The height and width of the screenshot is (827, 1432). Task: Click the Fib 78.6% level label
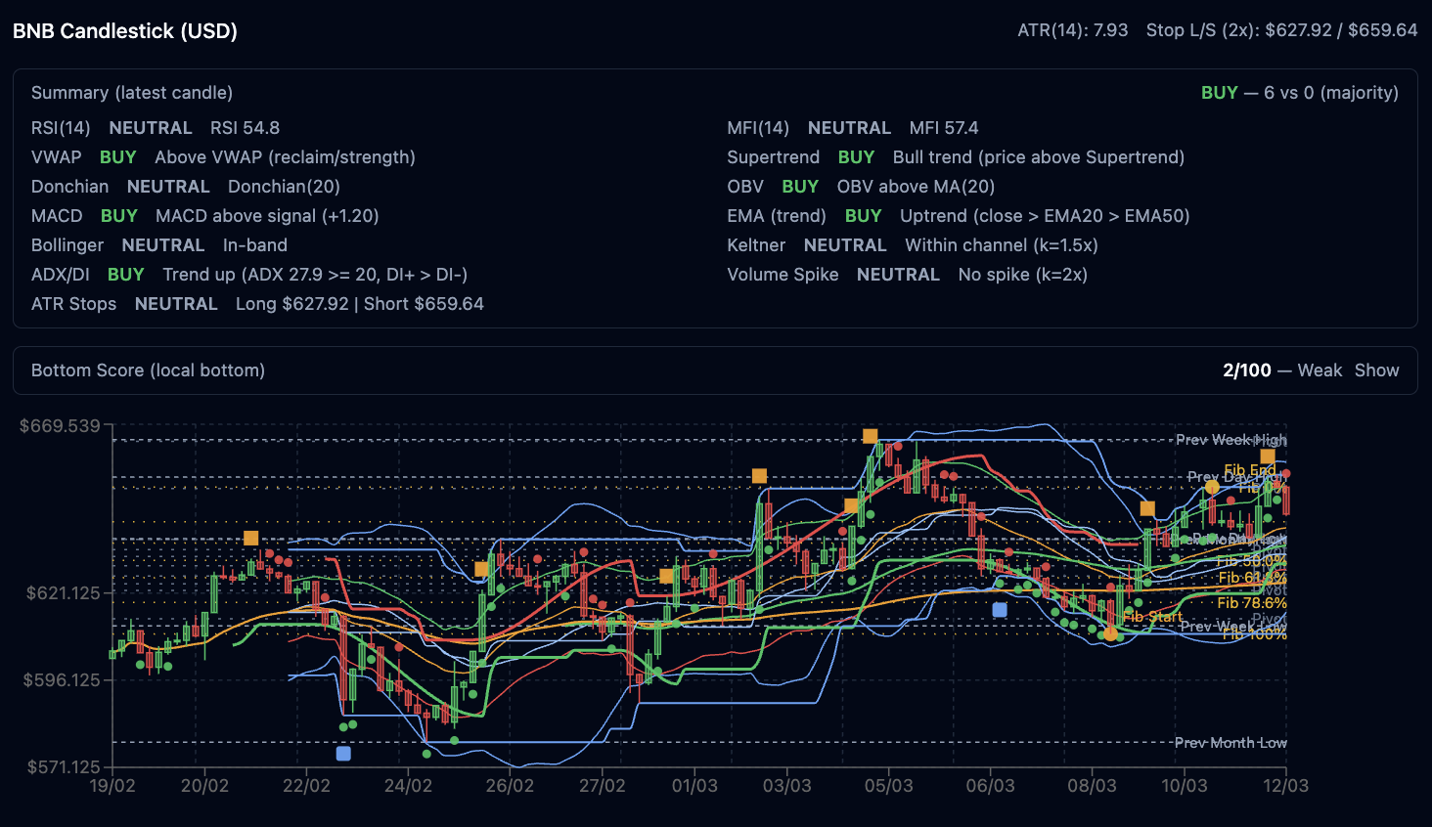[x=1251, y=603]
